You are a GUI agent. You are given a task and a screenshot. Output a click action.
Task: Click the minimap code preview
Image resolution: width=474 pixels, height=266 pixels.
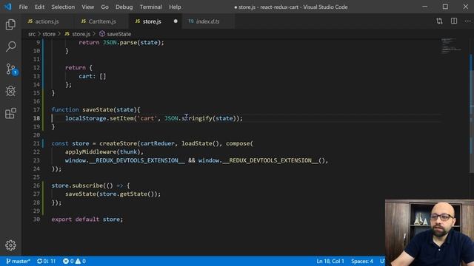click(452, 46)
